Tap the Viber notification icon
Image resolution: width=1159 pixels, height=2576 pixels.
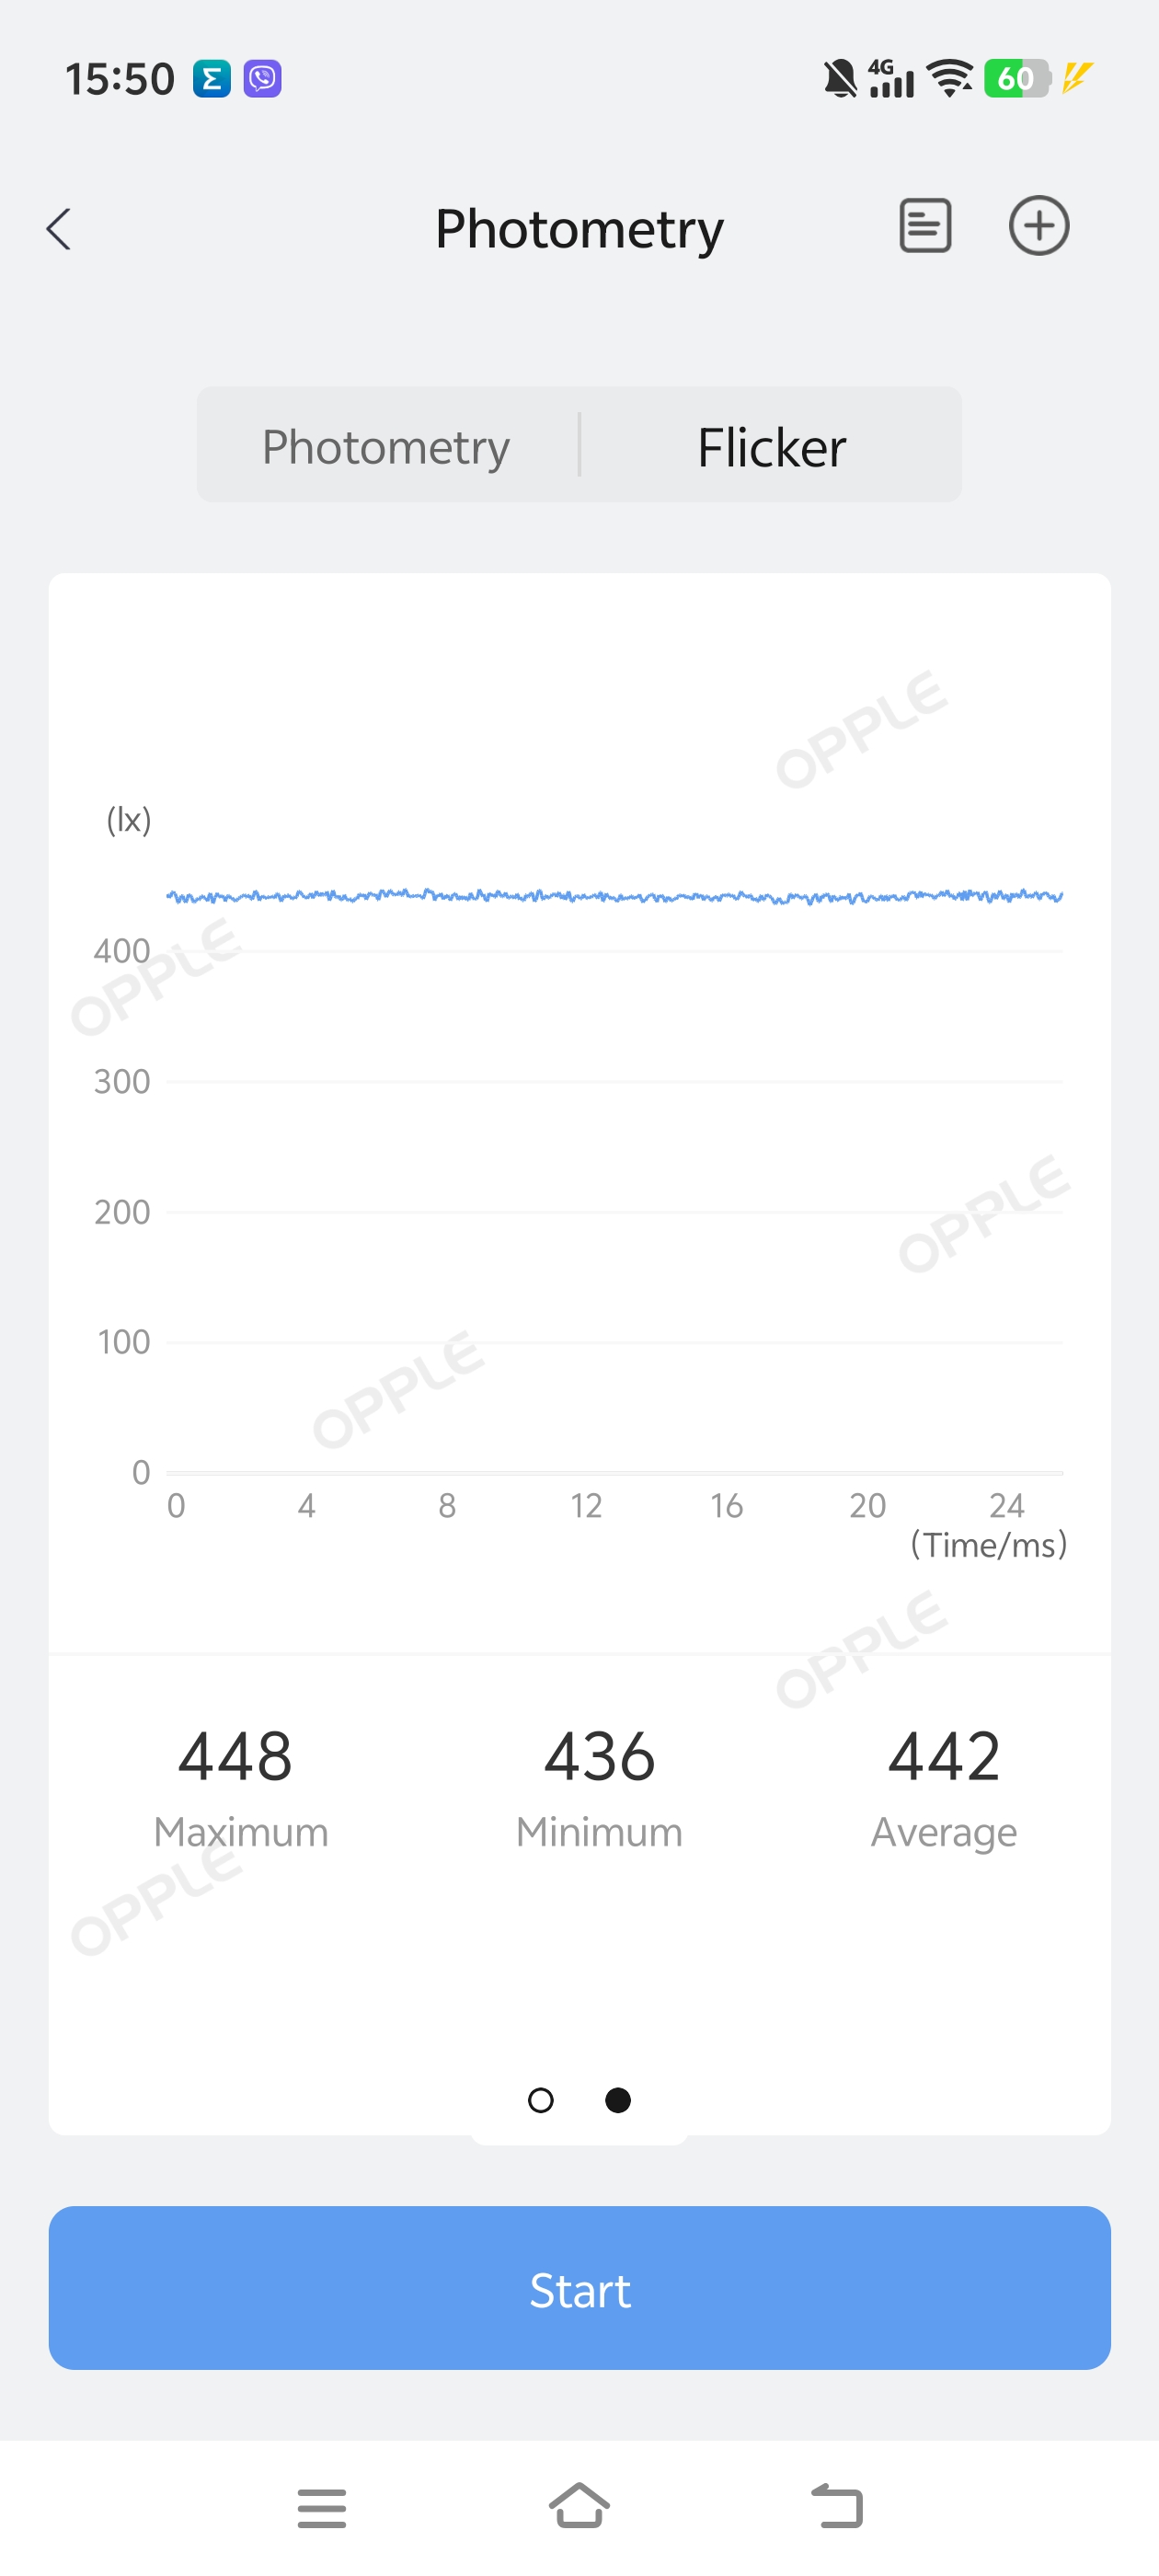(263, 78)
